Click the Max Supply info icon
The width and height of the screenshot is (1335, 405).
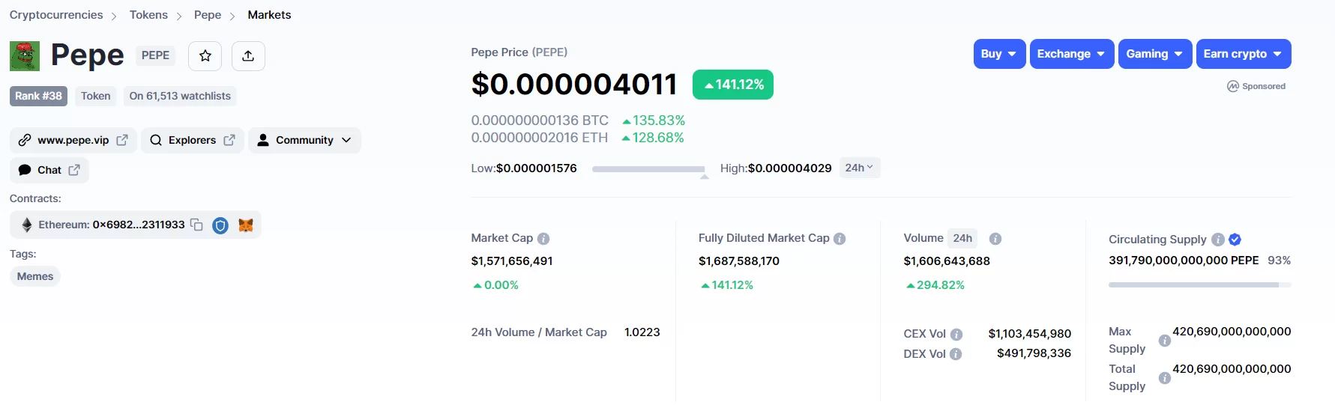[1165, 341]
